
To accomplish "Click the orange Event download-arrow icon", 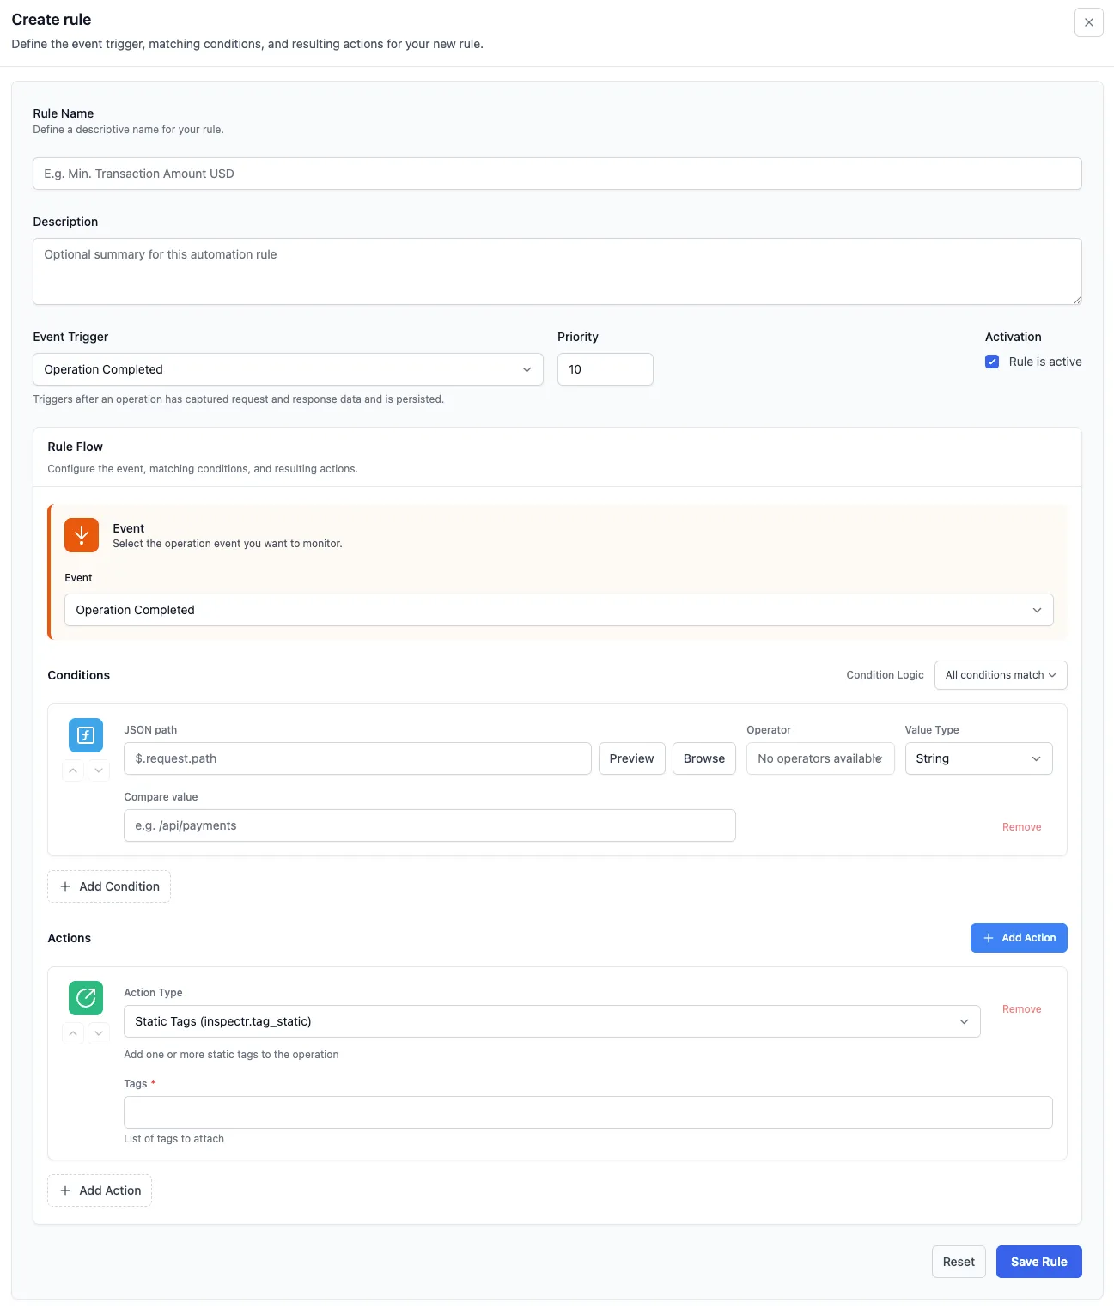I will click(82, 535).
